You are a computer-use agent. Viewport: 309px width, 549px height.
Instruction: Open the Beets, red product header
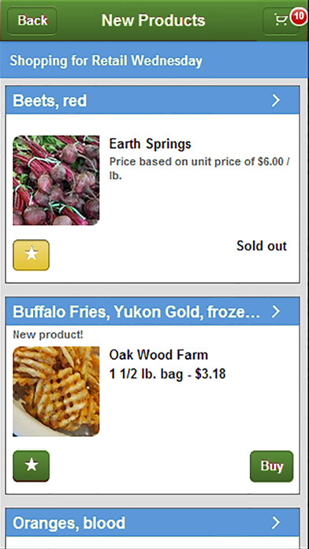(x=153, y=100)
